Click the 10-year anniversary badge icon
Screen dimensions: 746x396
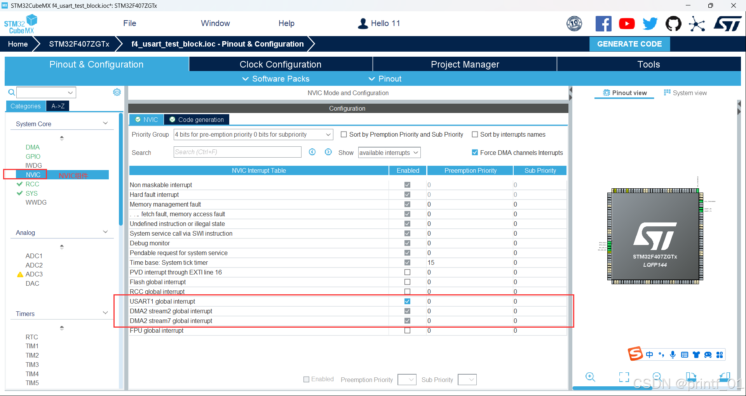pyautogui.click(x=574, y=24)
